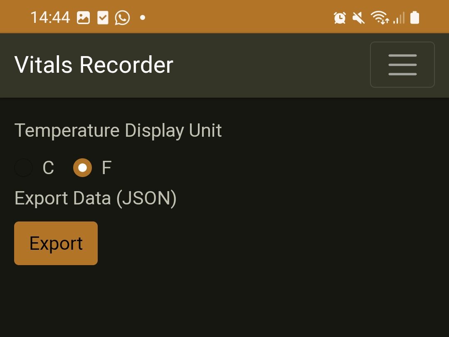Open the hamburger navigation menu
449x337 pixels.
[402, 65]
